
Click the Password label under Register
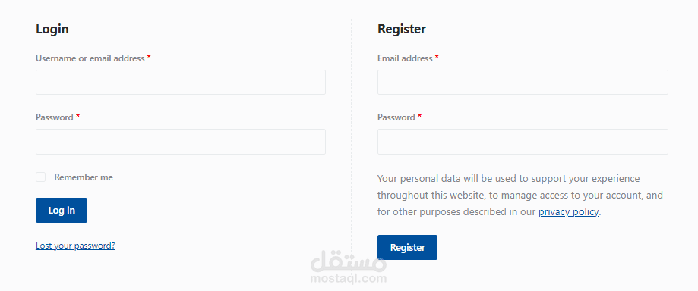396,117
